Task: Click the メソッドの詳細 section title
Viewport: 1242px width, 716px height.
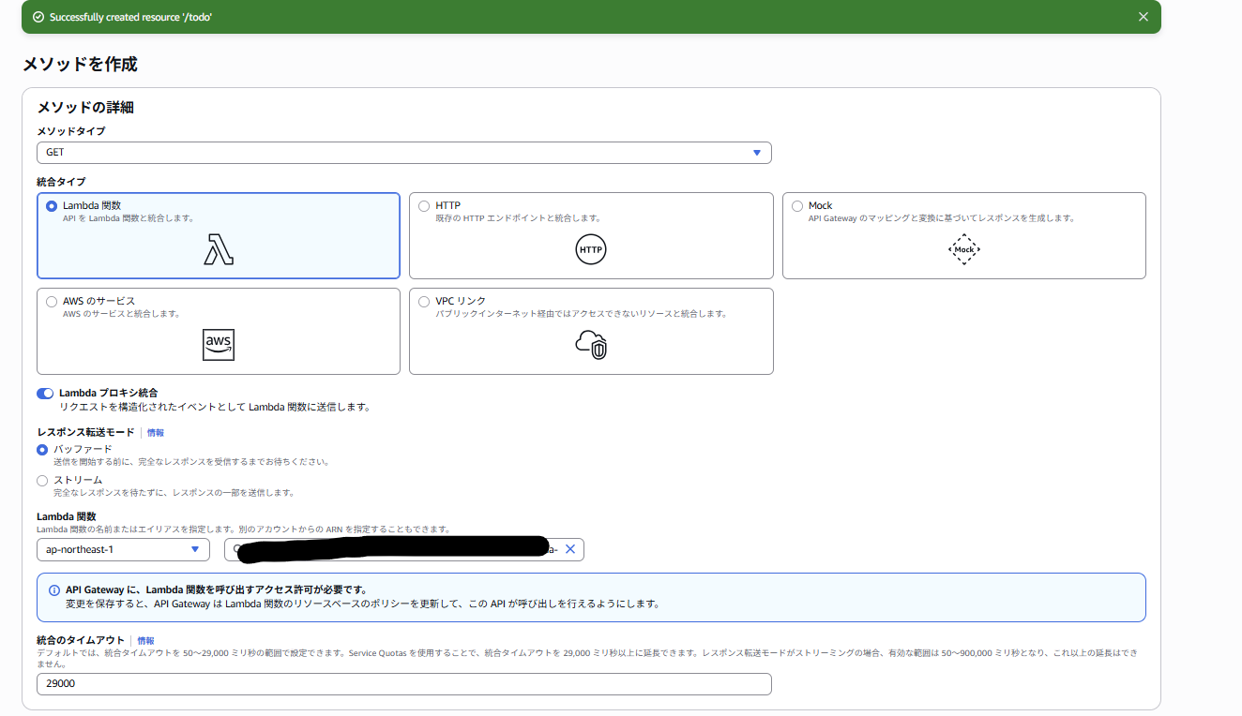Action: [85, 108]
